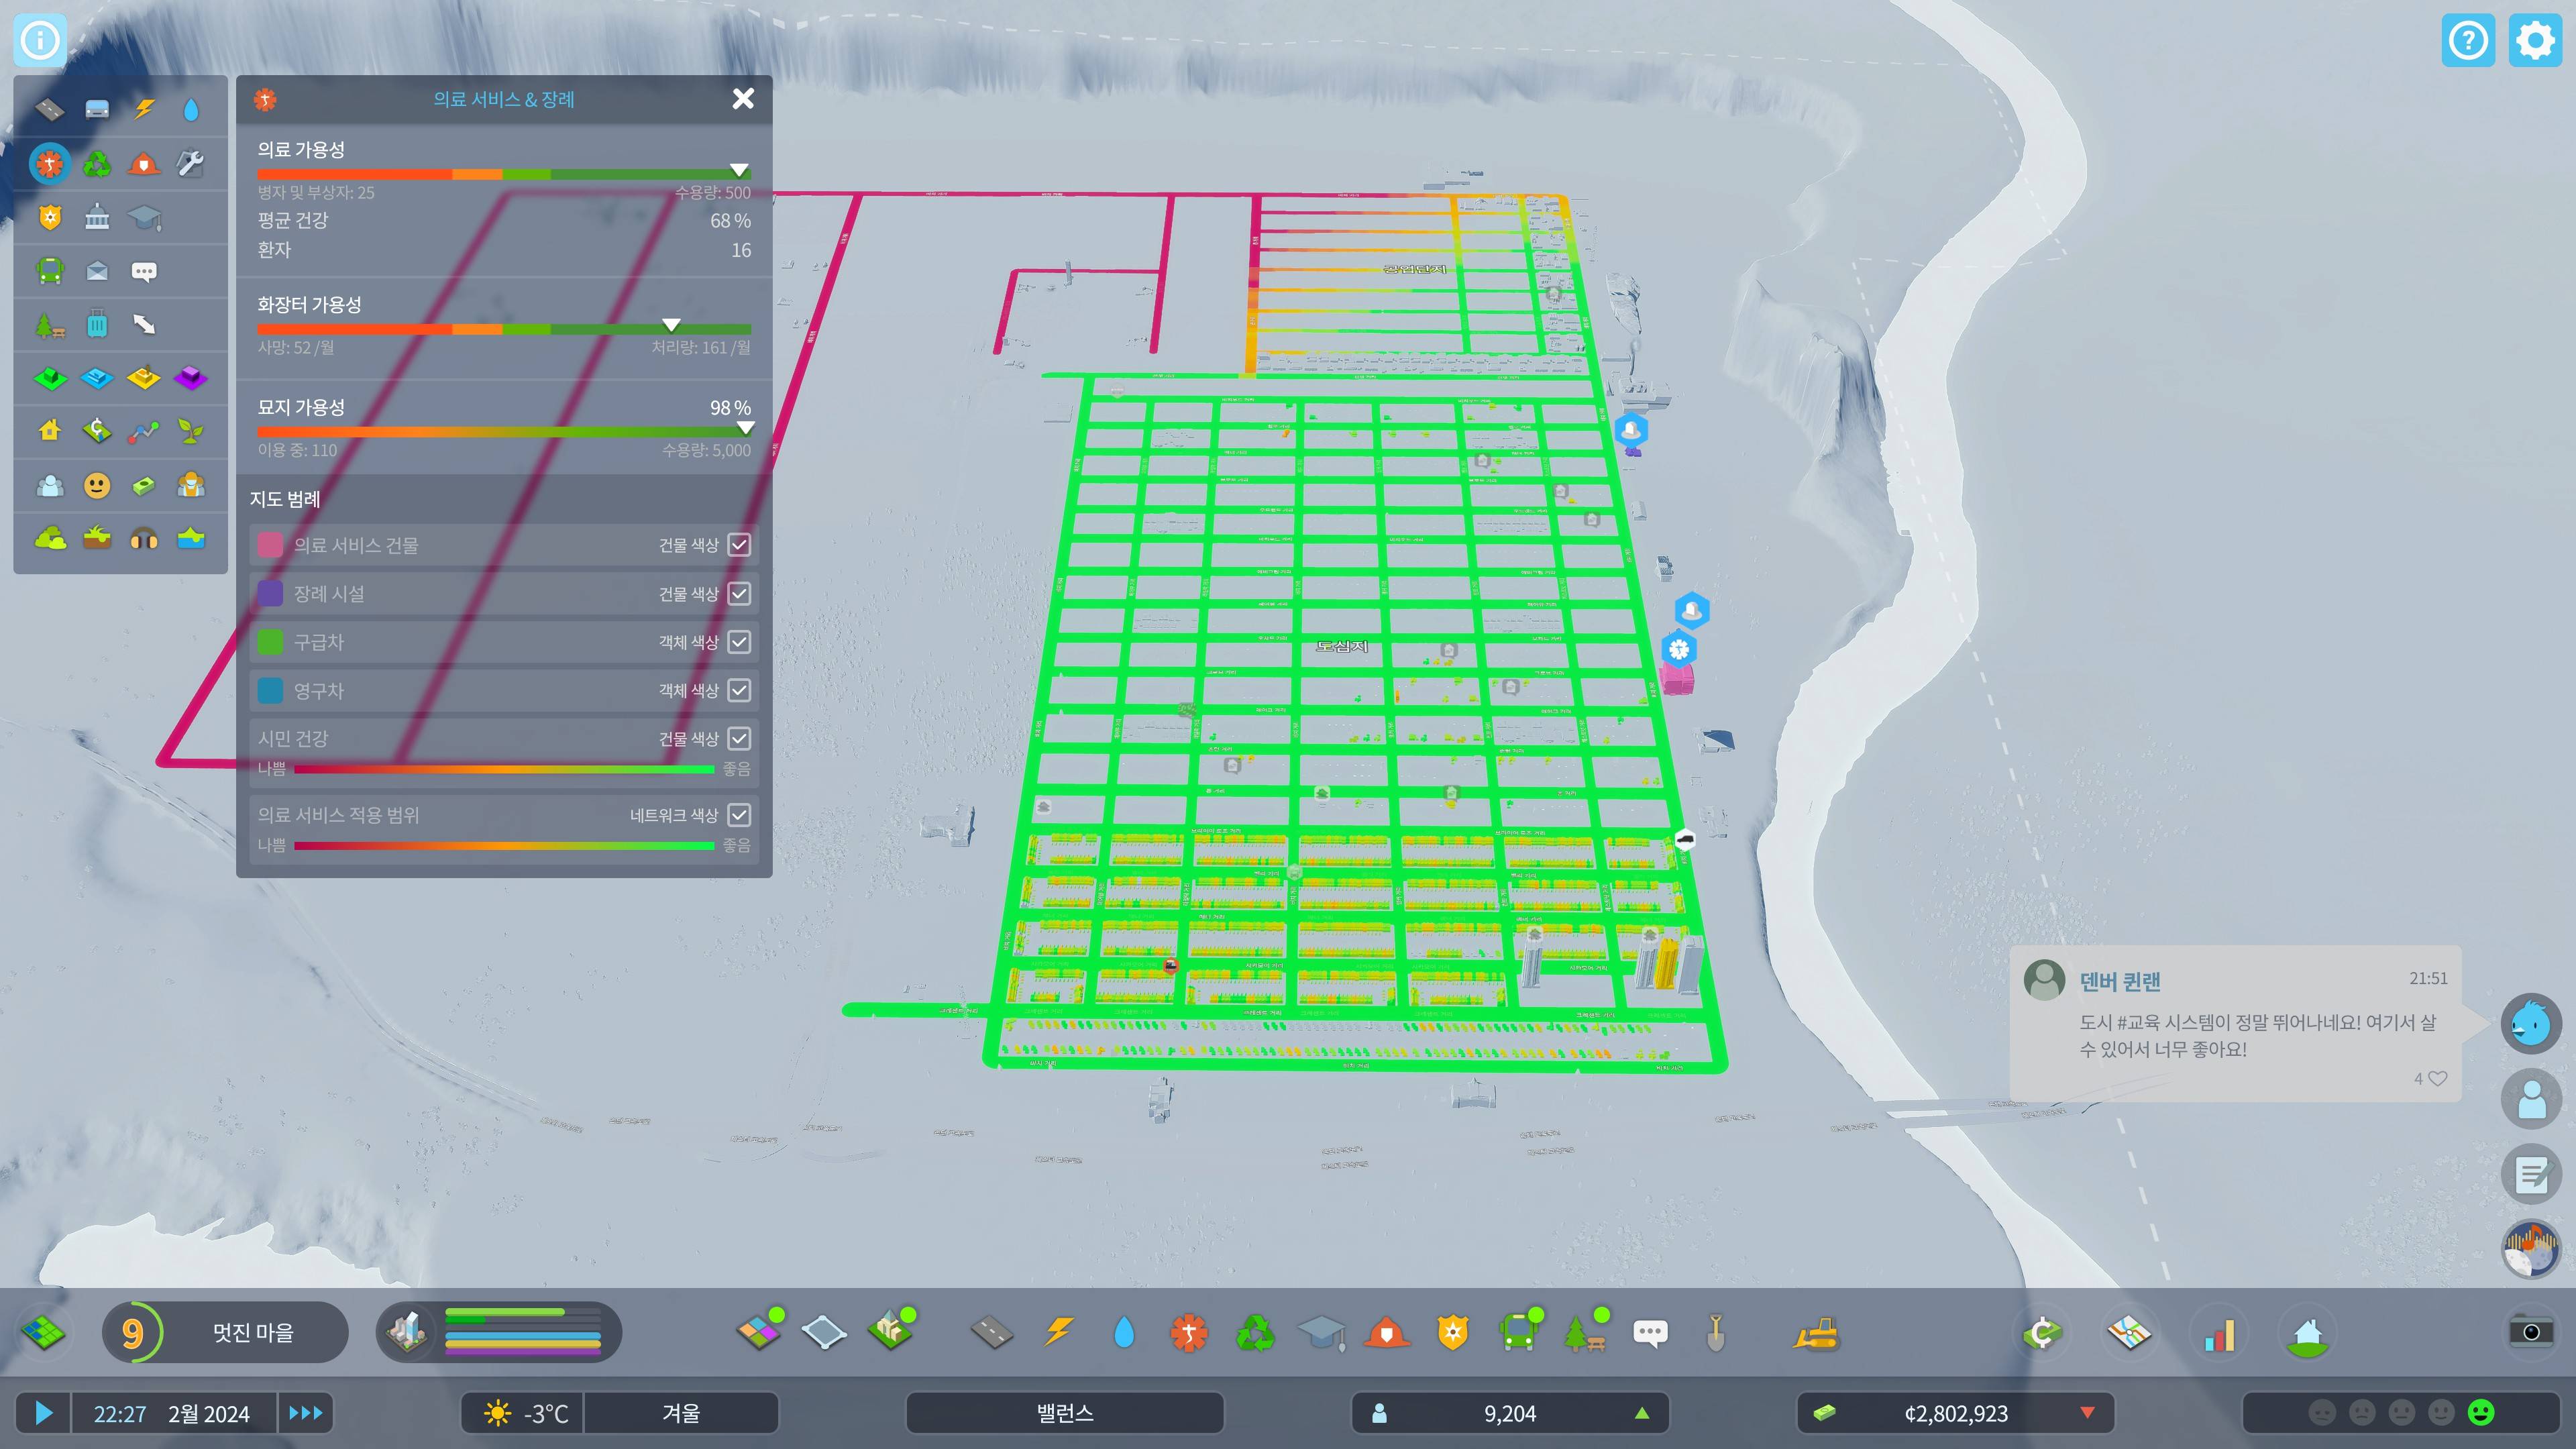Toggle the 구급차 object color checkbox
The width and height of the screenshot is (2576, 1449).
pos(739,642)
